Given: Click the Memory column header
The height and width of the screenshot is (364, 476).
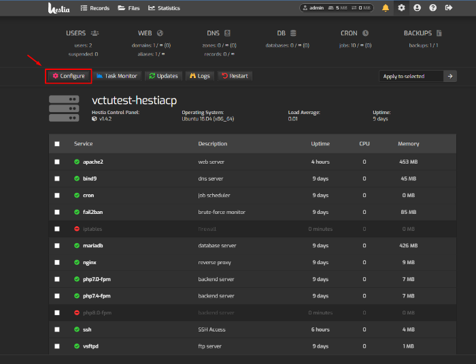Looking at the screenshot, I should 408,144.
